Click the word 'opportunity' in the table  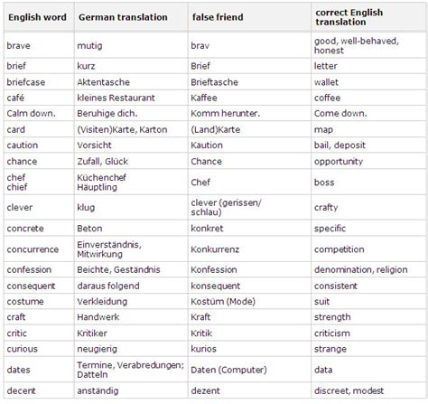339,162
